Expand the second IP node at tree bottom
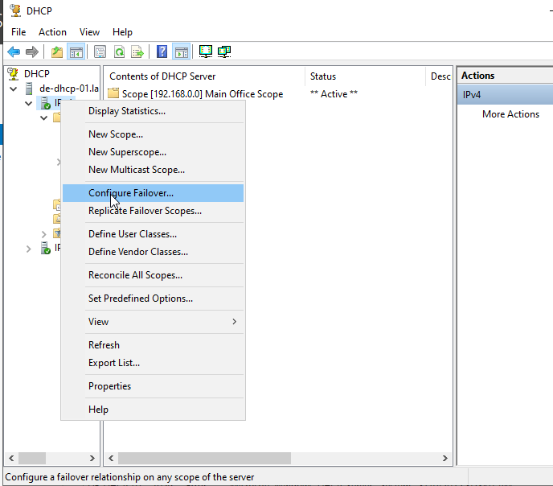 tap(29, 249)
